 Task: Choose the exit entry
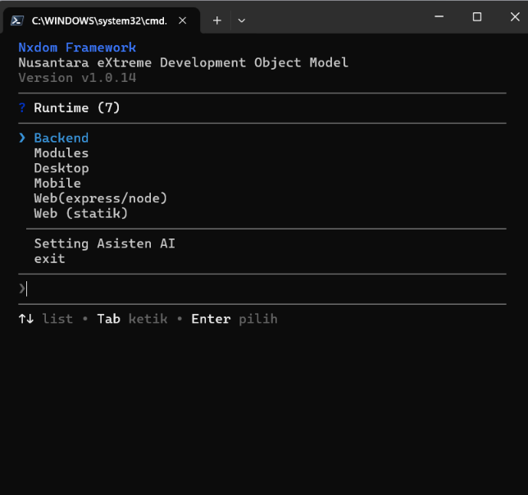click(x=49, y=259)
